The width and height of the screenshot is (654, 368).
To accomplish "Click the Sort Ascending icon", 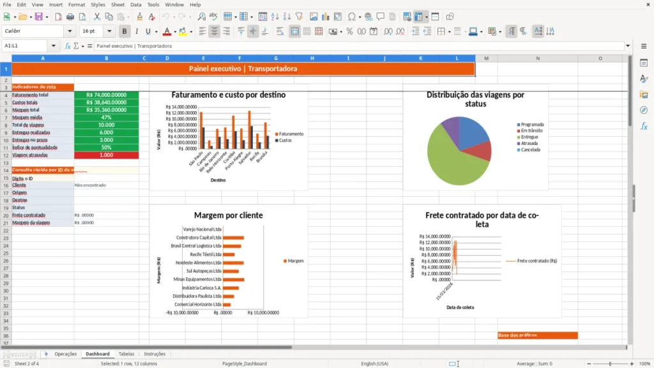I will (x=275, y=17).
